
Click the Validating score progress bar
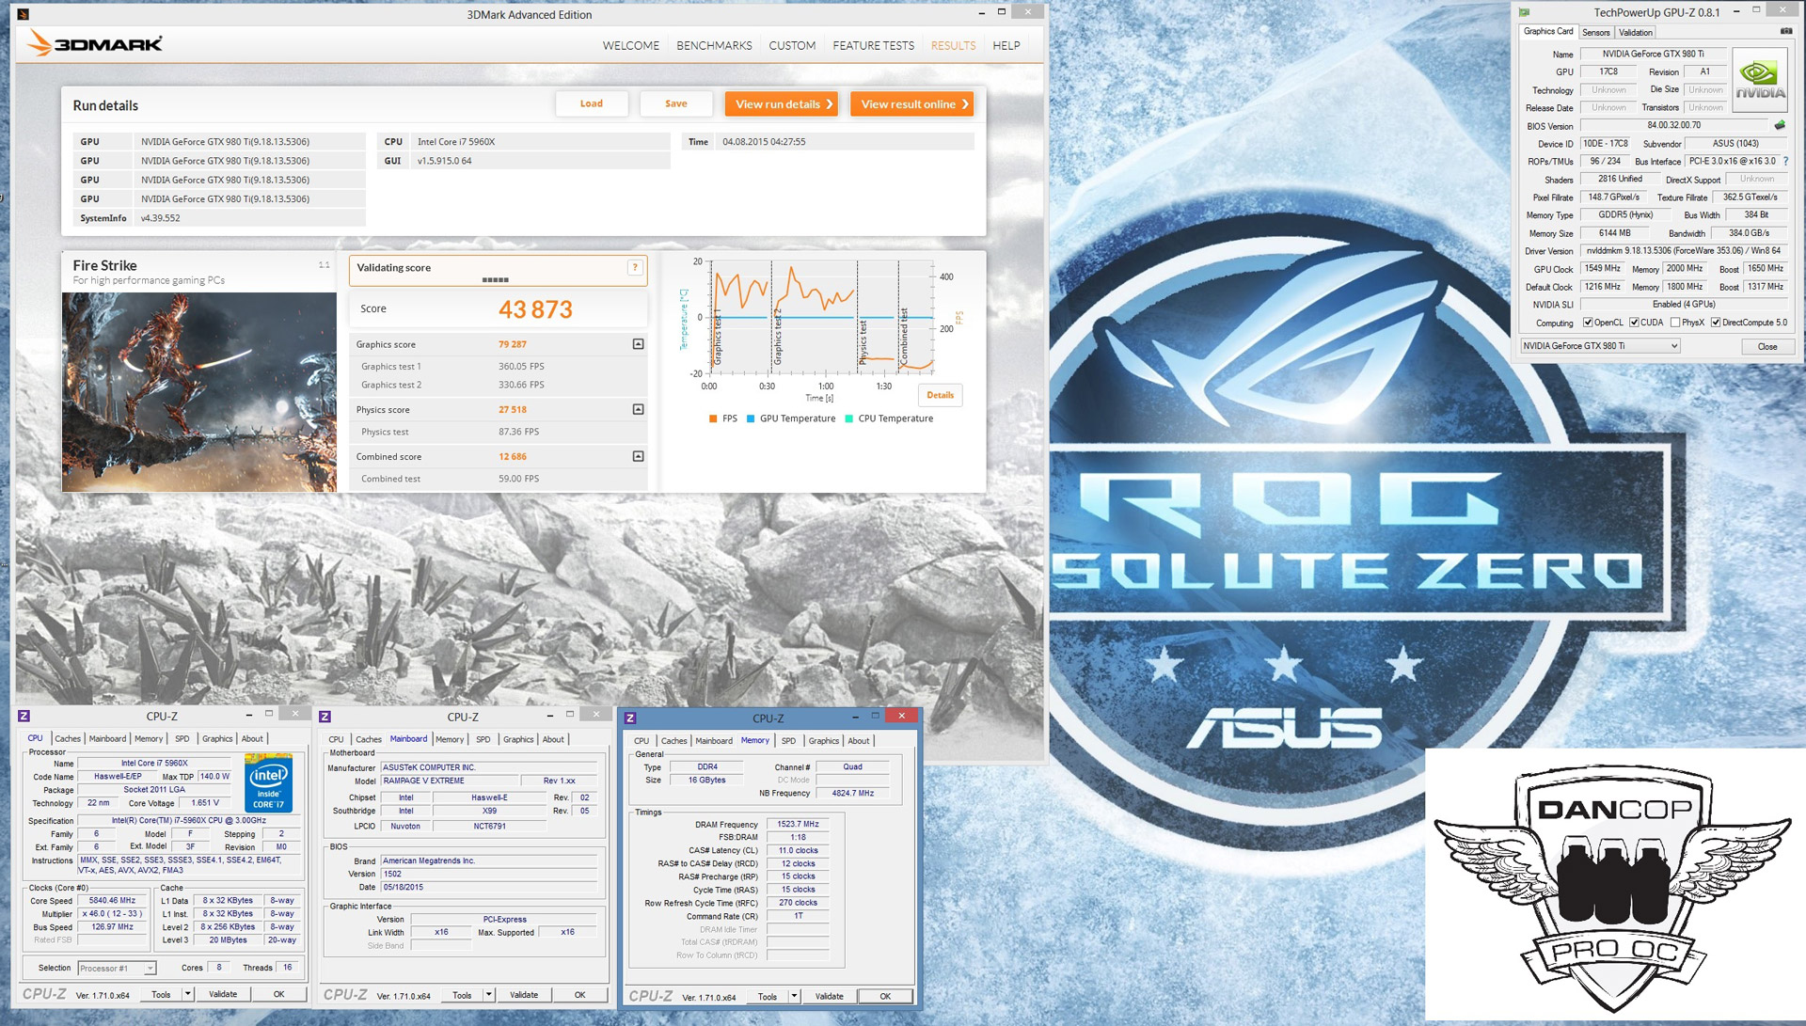point(495,279)
